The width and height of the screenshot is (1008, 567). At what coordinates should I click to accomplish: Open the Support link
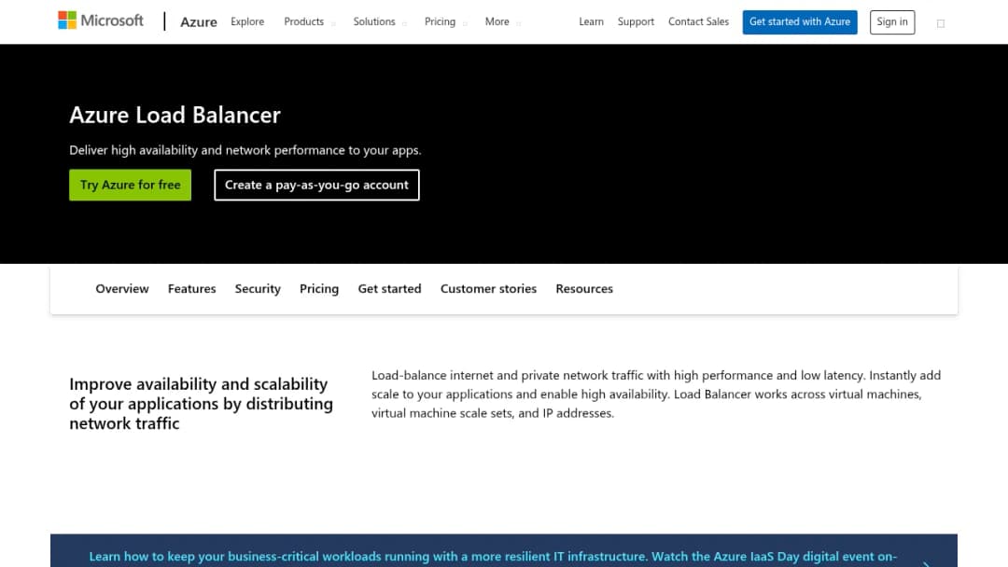coord(636,21)
